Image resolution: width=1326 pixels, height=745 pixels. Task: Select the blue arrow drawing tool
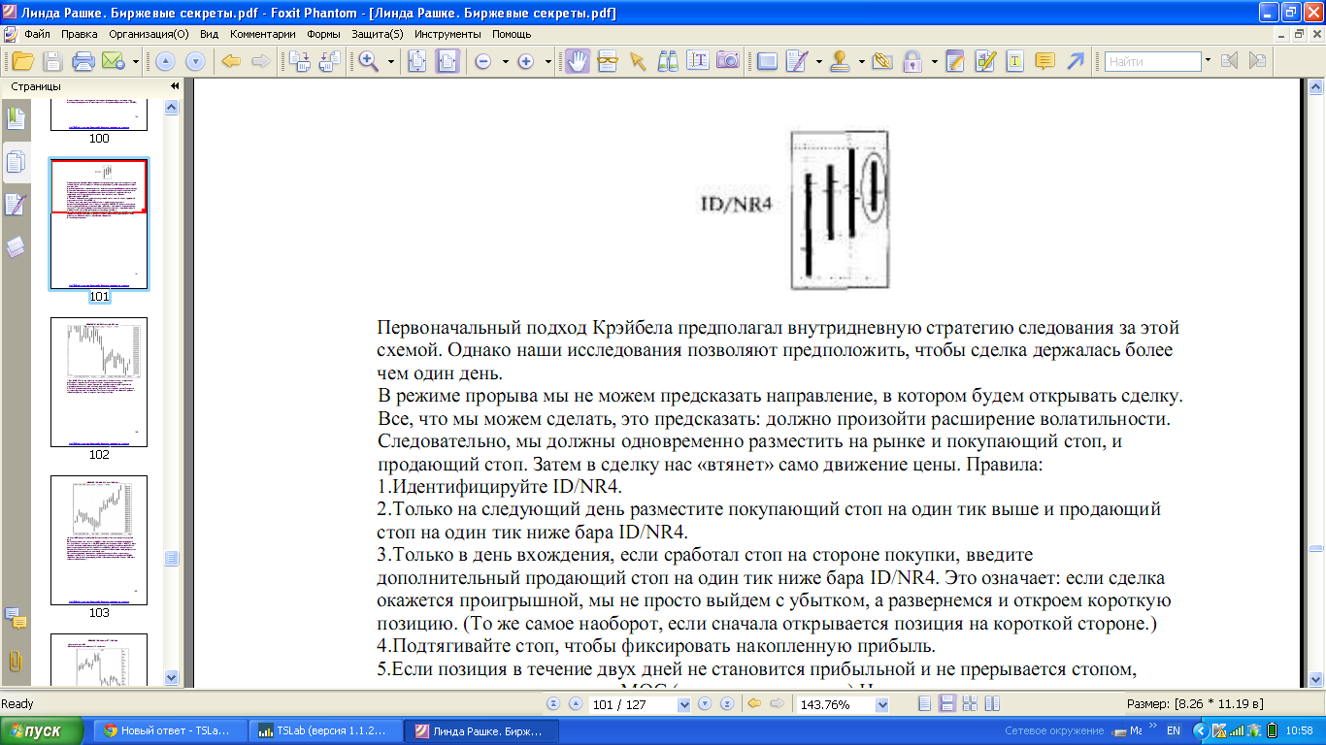(1075, 61)
